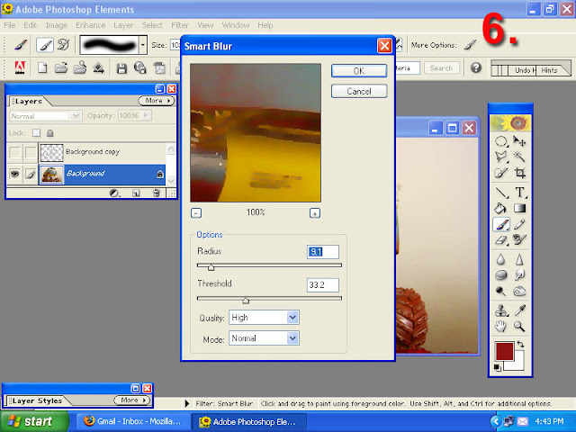Reset default colors icon
Screen dimensions: 576x432
[498, 367]
